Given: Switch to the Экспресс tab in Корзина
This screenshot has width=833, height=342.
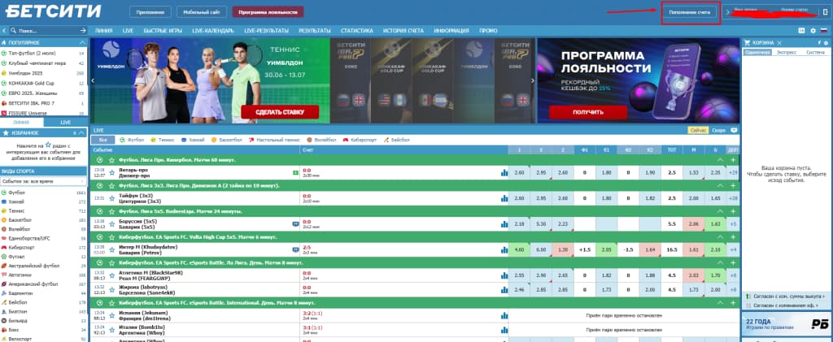Looking at the screenshot, I should pos(787,53).
